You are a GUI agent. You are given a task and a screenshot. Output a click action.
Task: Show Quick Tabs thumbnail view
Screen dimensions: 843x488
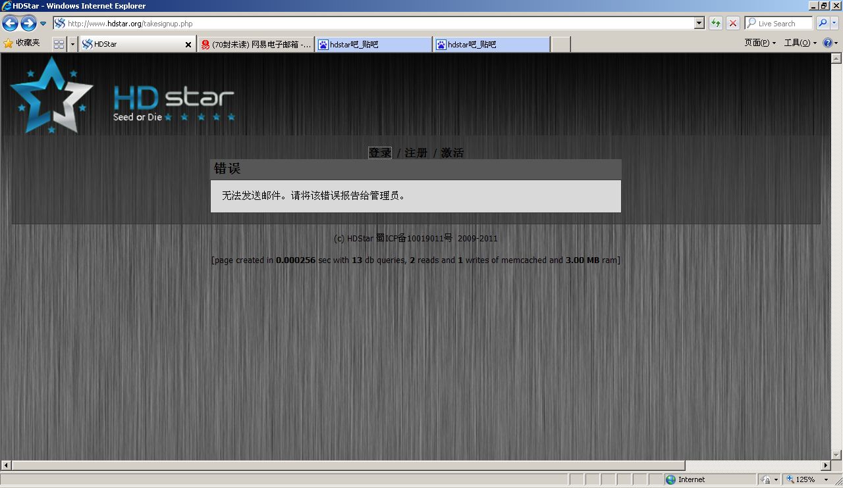click(x=59, y=44)
